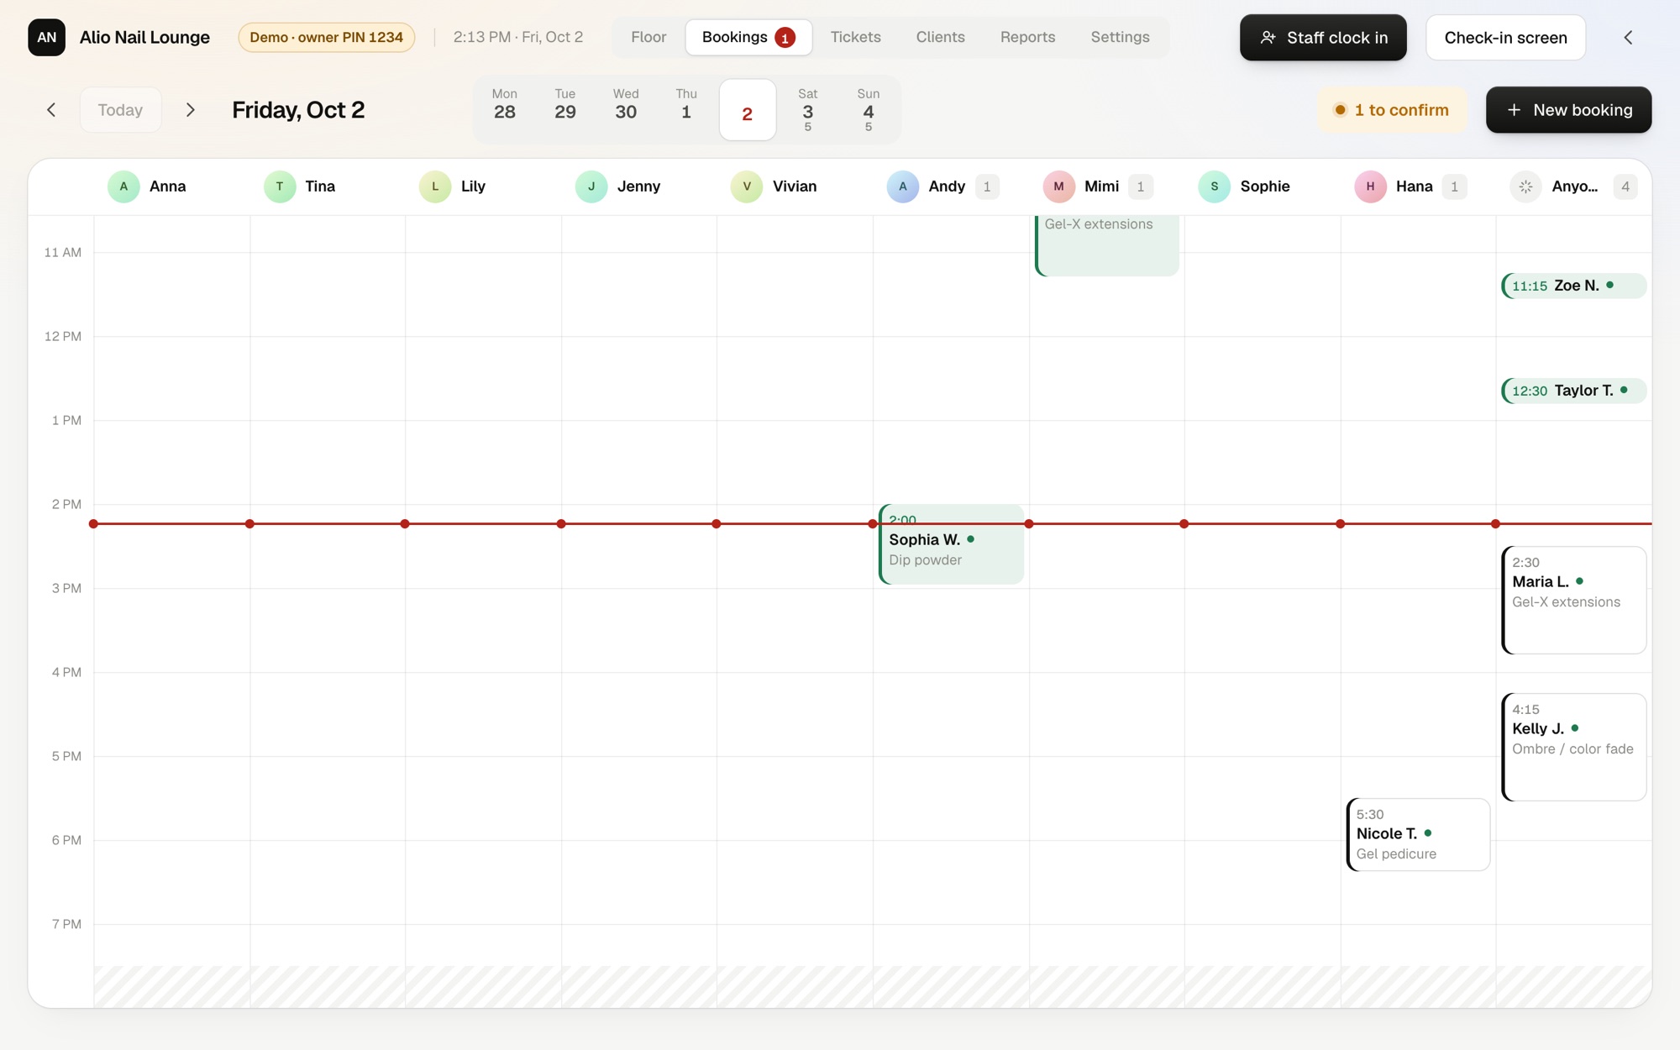Select Thu 1 in week strip

coord(686,109)
